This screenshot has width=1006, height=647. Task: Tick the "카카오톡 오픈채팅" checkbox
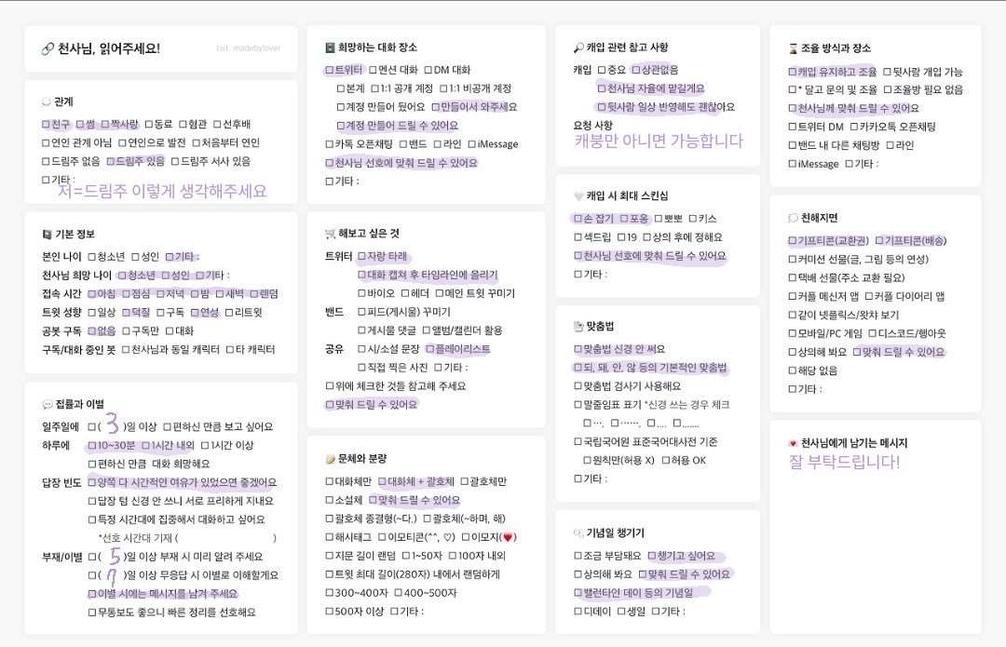pyautogui.click(x=854, y=127)
